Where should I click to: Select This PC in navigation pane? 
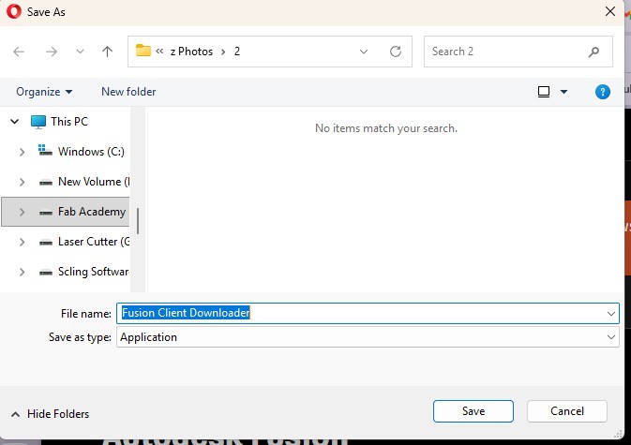tap(69, 122)
